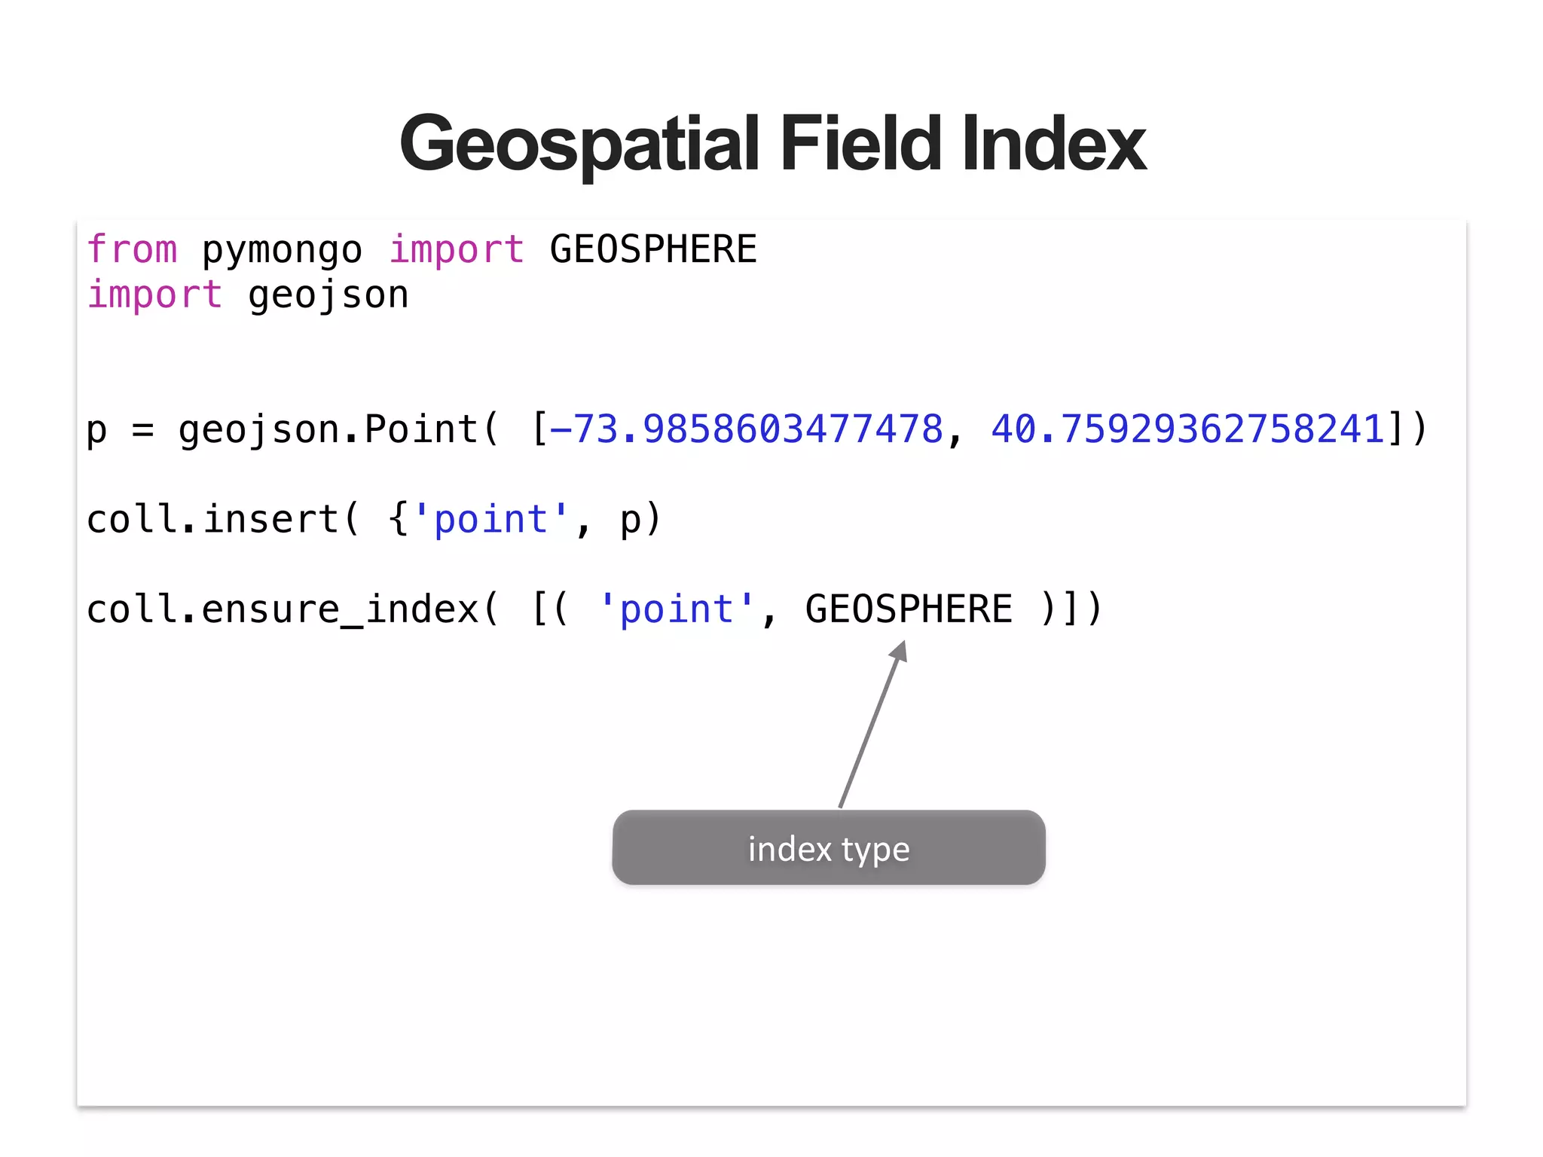The height and width of the screenshot is (1157, 1543).
Task: Click 'pymongo' in the import line
Action: point(282,251)
